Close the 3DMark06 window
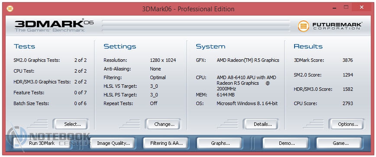 [362, 7]
